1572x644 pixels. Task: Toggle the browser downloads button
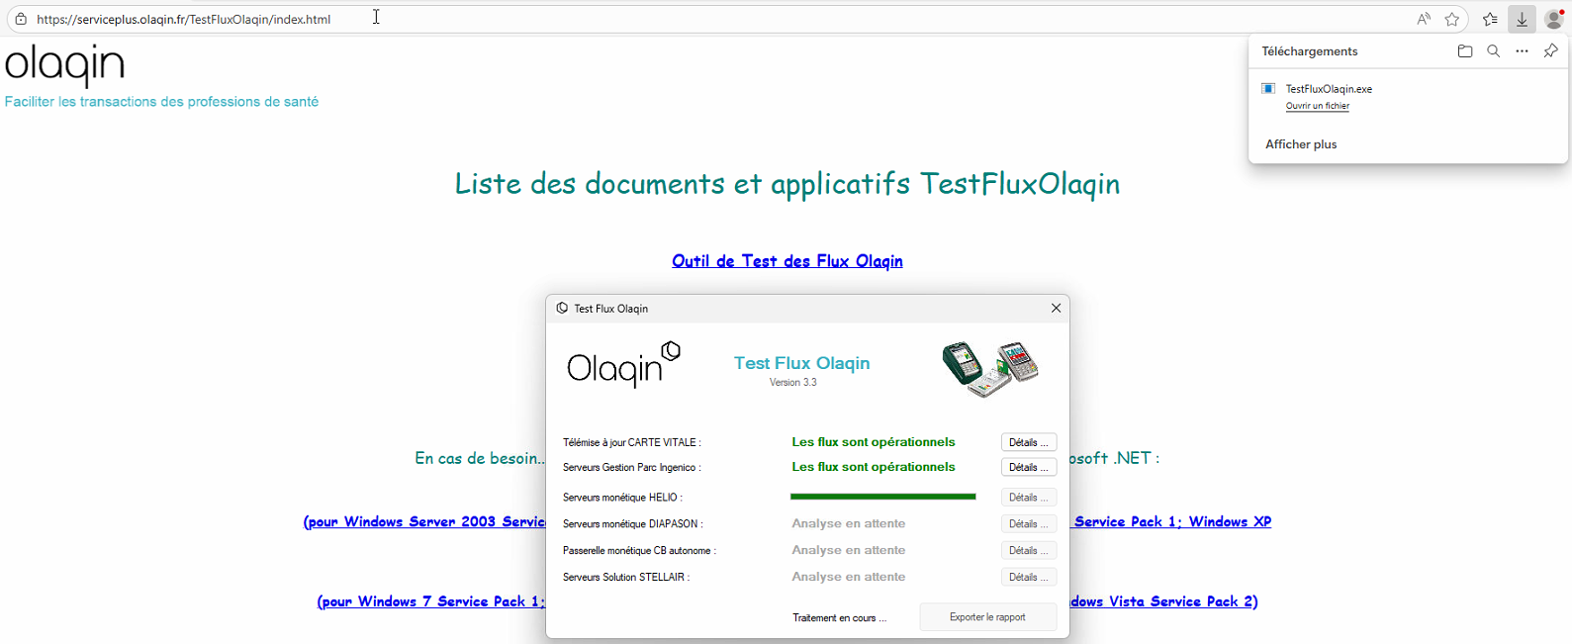point(1522,19)
